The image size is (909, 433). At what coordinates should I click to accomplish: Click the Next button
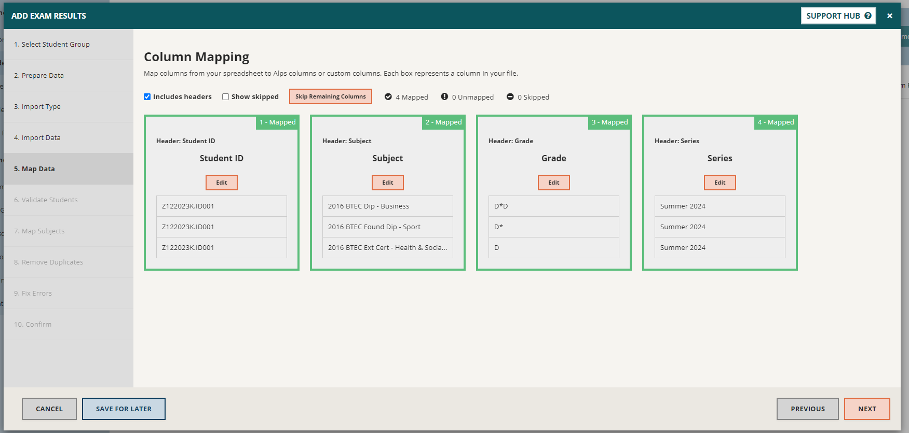[867, 409]
